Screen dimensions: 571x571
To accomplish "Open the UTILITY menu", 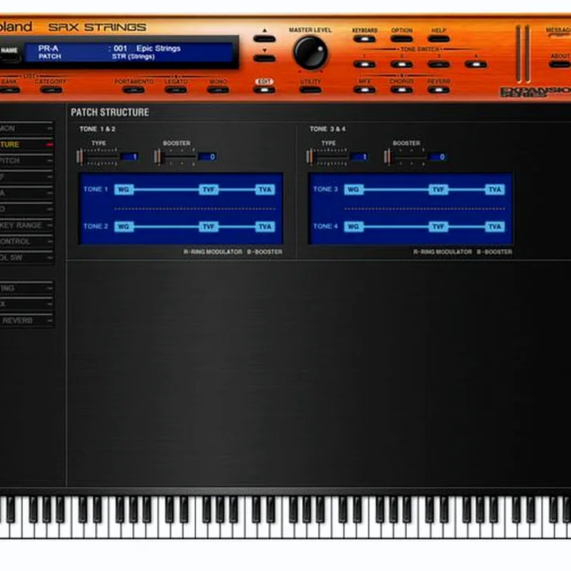I will [x=310, y=90].
